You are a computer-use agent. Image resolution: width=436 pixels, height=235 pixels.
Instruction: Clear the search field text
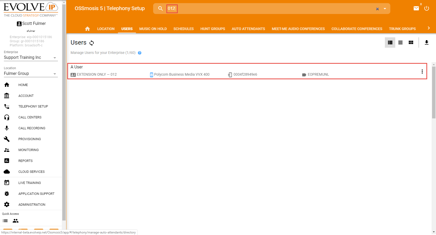pyautogui.click(x=377, y=9)
